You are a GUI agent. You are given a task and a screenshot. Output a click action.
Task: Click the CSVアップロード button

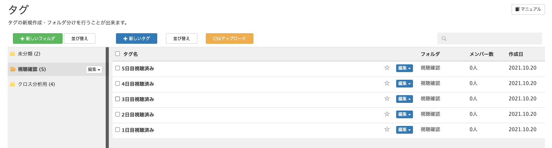(230, 38)
